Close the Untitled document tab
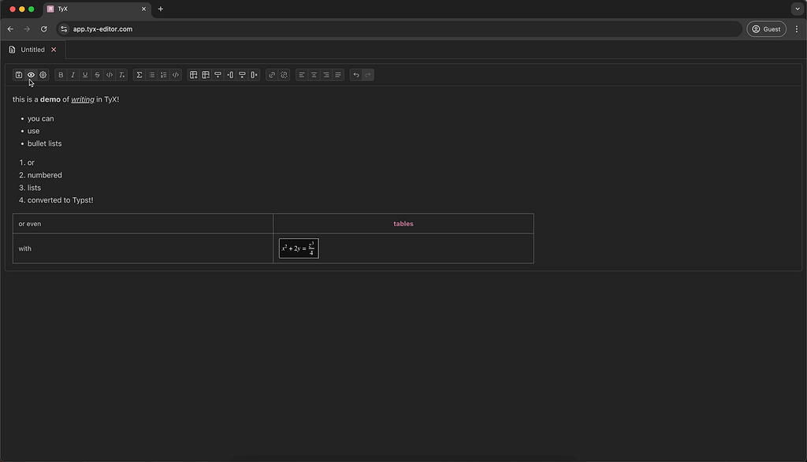The width and height of the screenshot is (807, 462). pos(54,50)
